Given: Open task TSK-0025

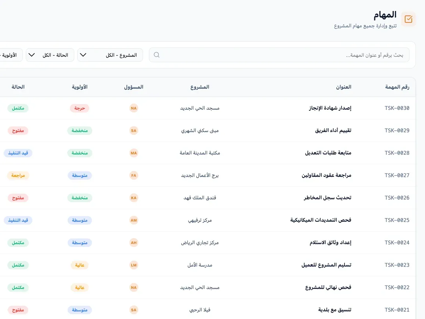Looking at the screenshot, I should click(x=397, y=220).
